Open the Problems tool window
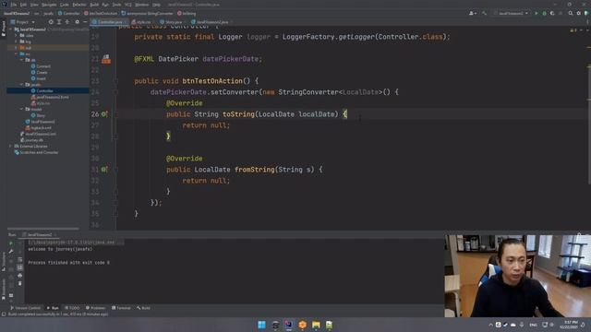This screenshot has height=332, width=591. (95, 308)
